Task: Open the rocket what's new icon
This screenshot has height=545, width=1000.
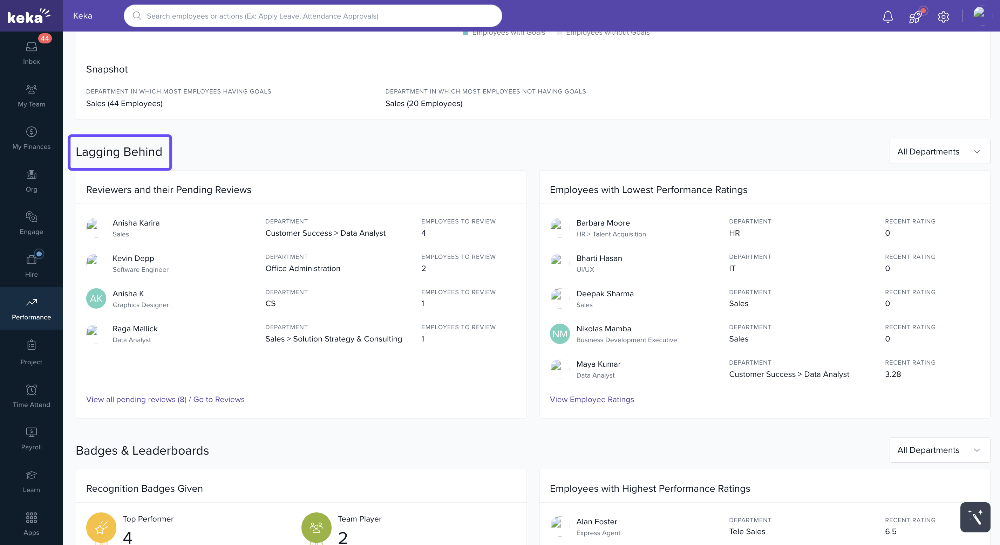Action: coord(916,16)
